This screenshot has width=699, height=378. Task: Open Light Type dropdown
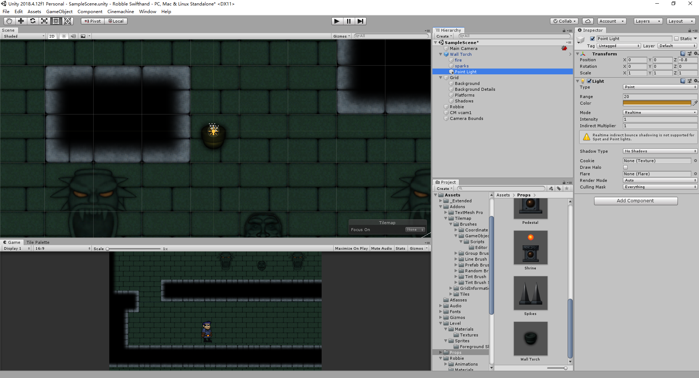660,87
